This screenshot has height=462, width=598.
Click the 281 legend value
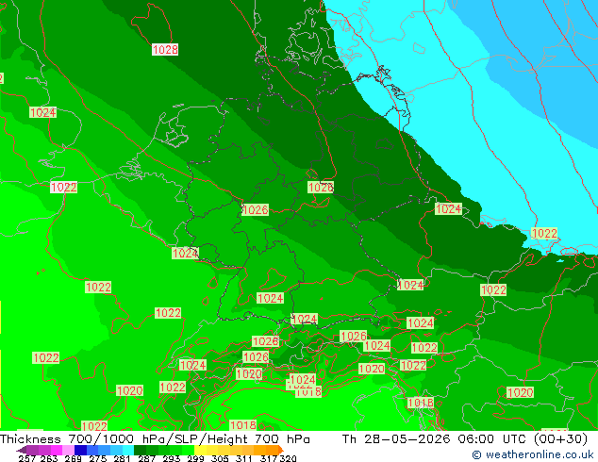pyautogui.click(x=122, y=458)
